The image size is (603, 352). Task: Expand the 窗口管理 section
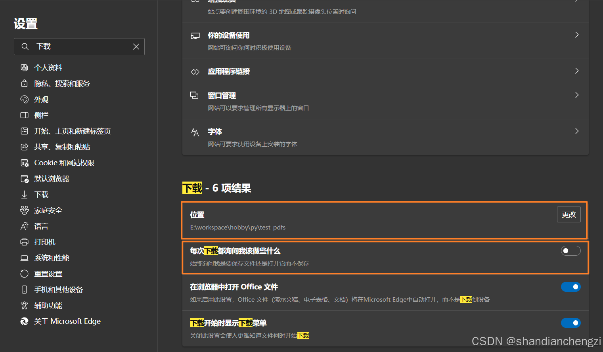click(577, 95)
